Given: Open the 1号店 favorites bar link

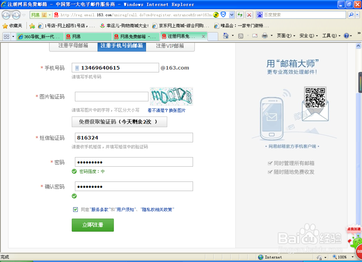Looking at the screenshot, I should 66,26.
